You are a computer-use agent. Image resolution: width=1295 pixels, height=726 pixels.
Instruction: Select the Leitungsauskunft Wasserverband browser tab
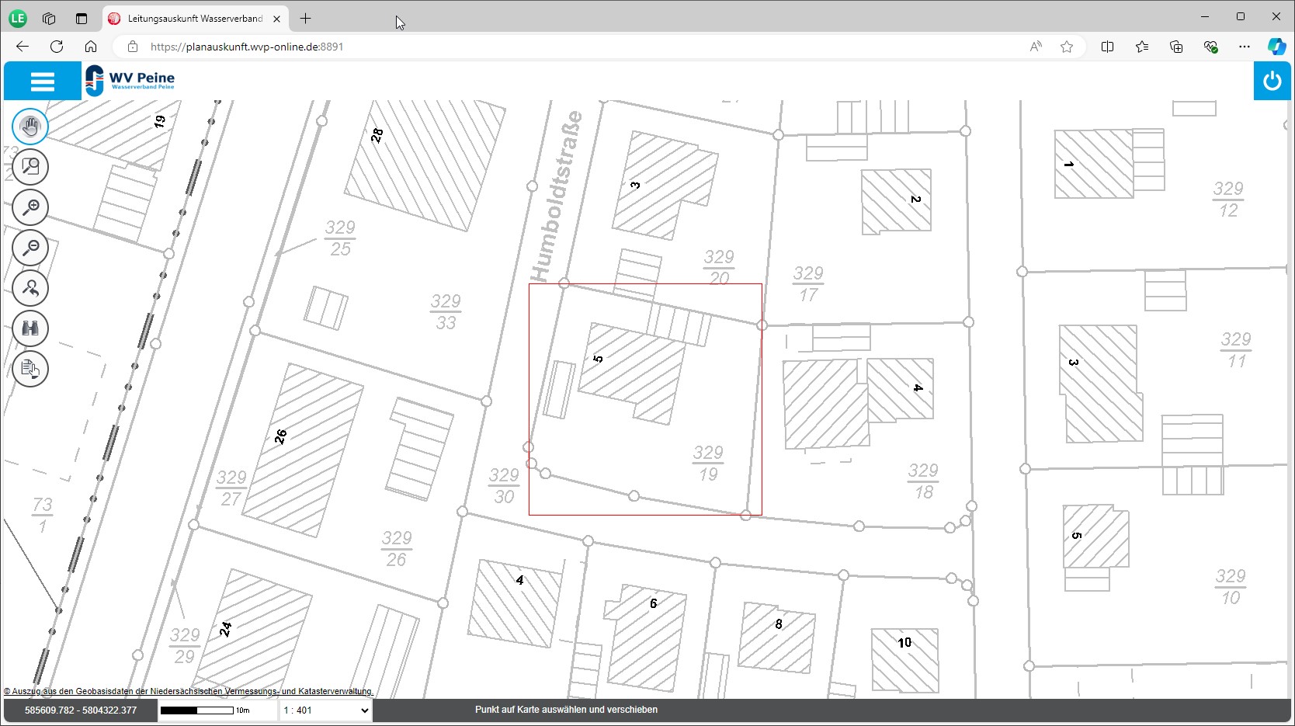point(194,18)
